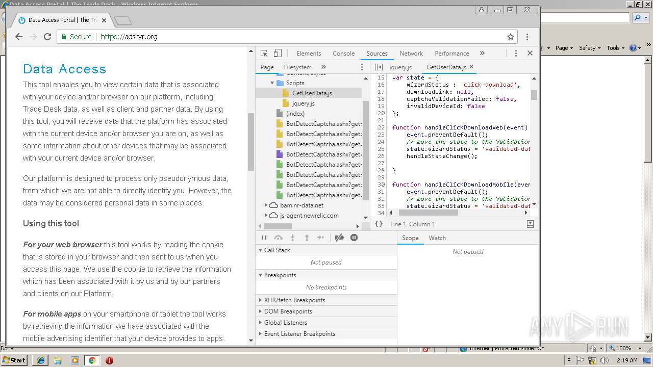The width and height of the screenshot is (653, 367).
Task: Switch to the jquery.js editor tab
Action: pyautogui.click(x=400, y=67)
